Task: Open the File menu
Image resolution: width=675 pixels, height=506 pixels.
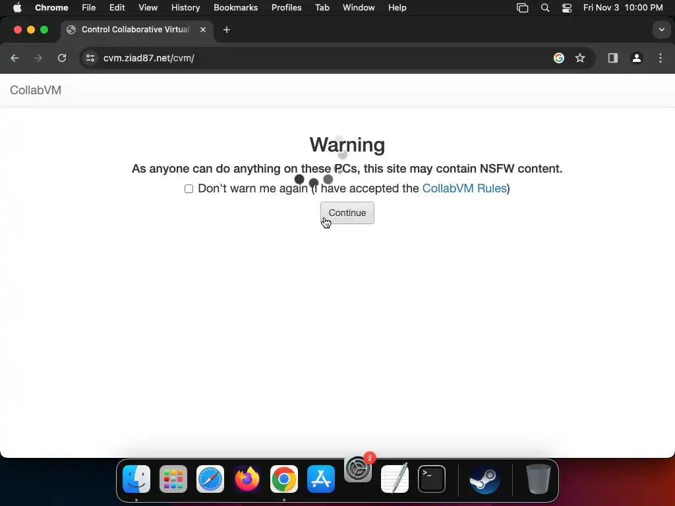Action: tap(89, 8)
